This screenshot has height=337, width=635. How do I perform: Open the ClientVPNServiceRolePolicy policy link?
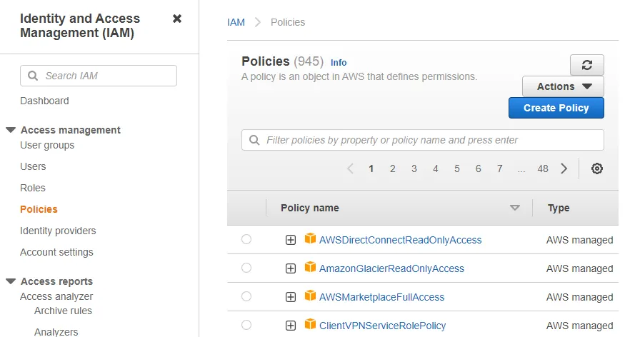[x=383, y=326]
